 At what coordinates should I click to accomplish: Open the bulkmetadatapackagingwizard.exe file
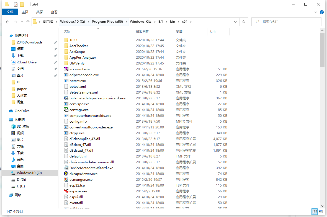tap(96, 98)
